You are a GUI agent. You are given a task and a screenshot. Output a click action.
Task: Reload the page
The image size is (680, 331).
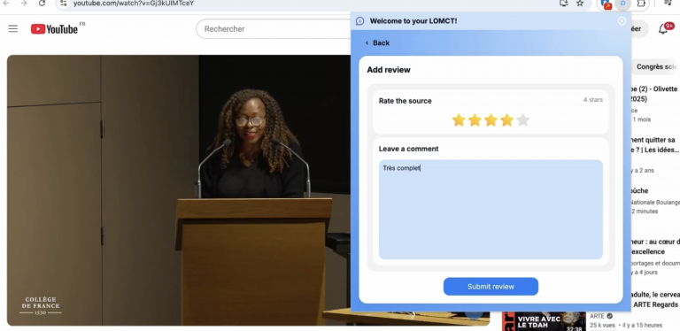[42, 4]
